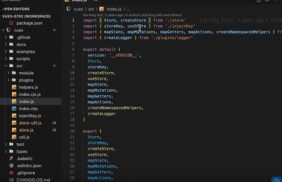Click mapGetters on line 27

point(99,172)
